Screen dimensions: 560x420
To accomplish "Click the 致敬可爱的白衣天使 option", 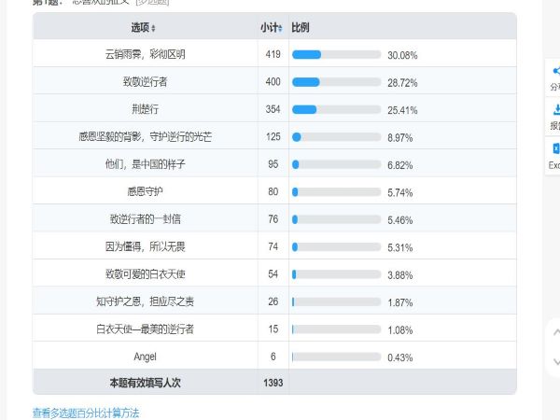I will click(145, 273).
